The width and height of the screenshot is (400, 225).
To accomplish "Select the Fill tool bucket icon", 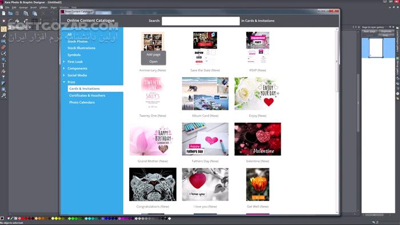I will tap(3, 71).
